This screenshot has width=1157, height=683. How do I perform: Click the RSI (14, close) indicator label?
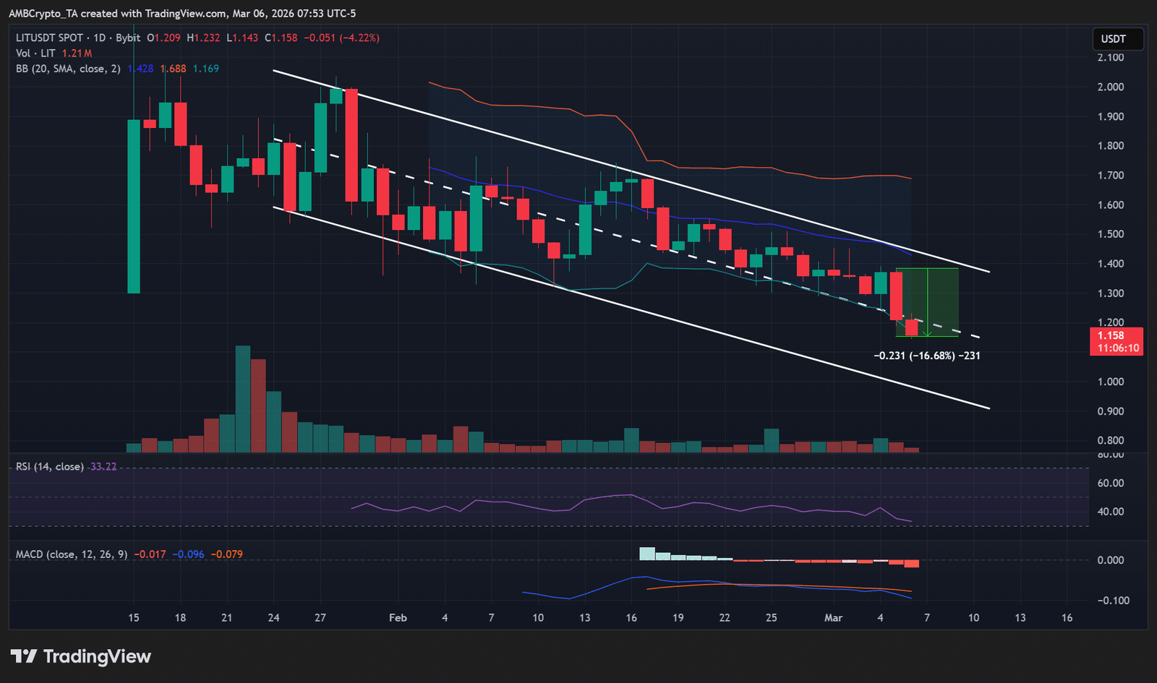49,467
